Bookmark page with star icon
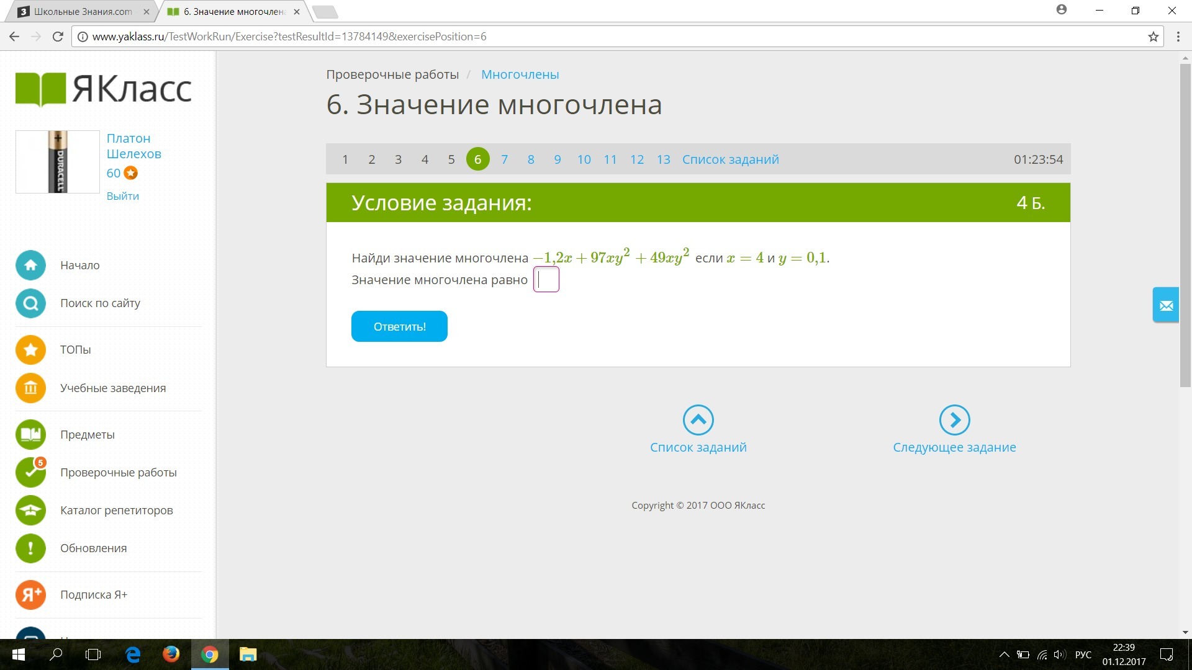This screenshot has width=1192, height=670. point(1153,37)
